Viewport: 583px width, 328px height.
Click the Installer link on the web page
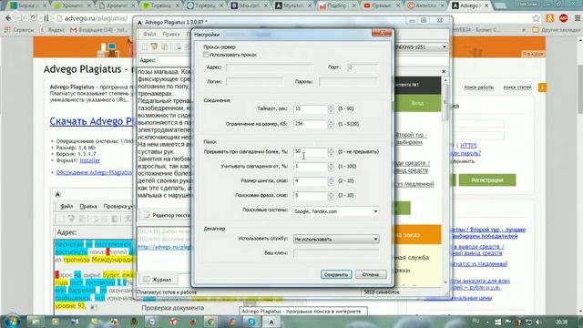[89, 160]
